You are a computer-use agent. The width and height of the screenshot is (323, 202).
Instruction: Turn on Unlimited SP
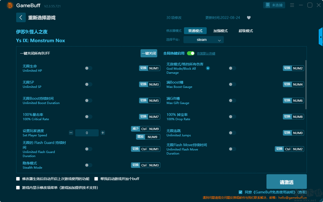click(89, 84)
